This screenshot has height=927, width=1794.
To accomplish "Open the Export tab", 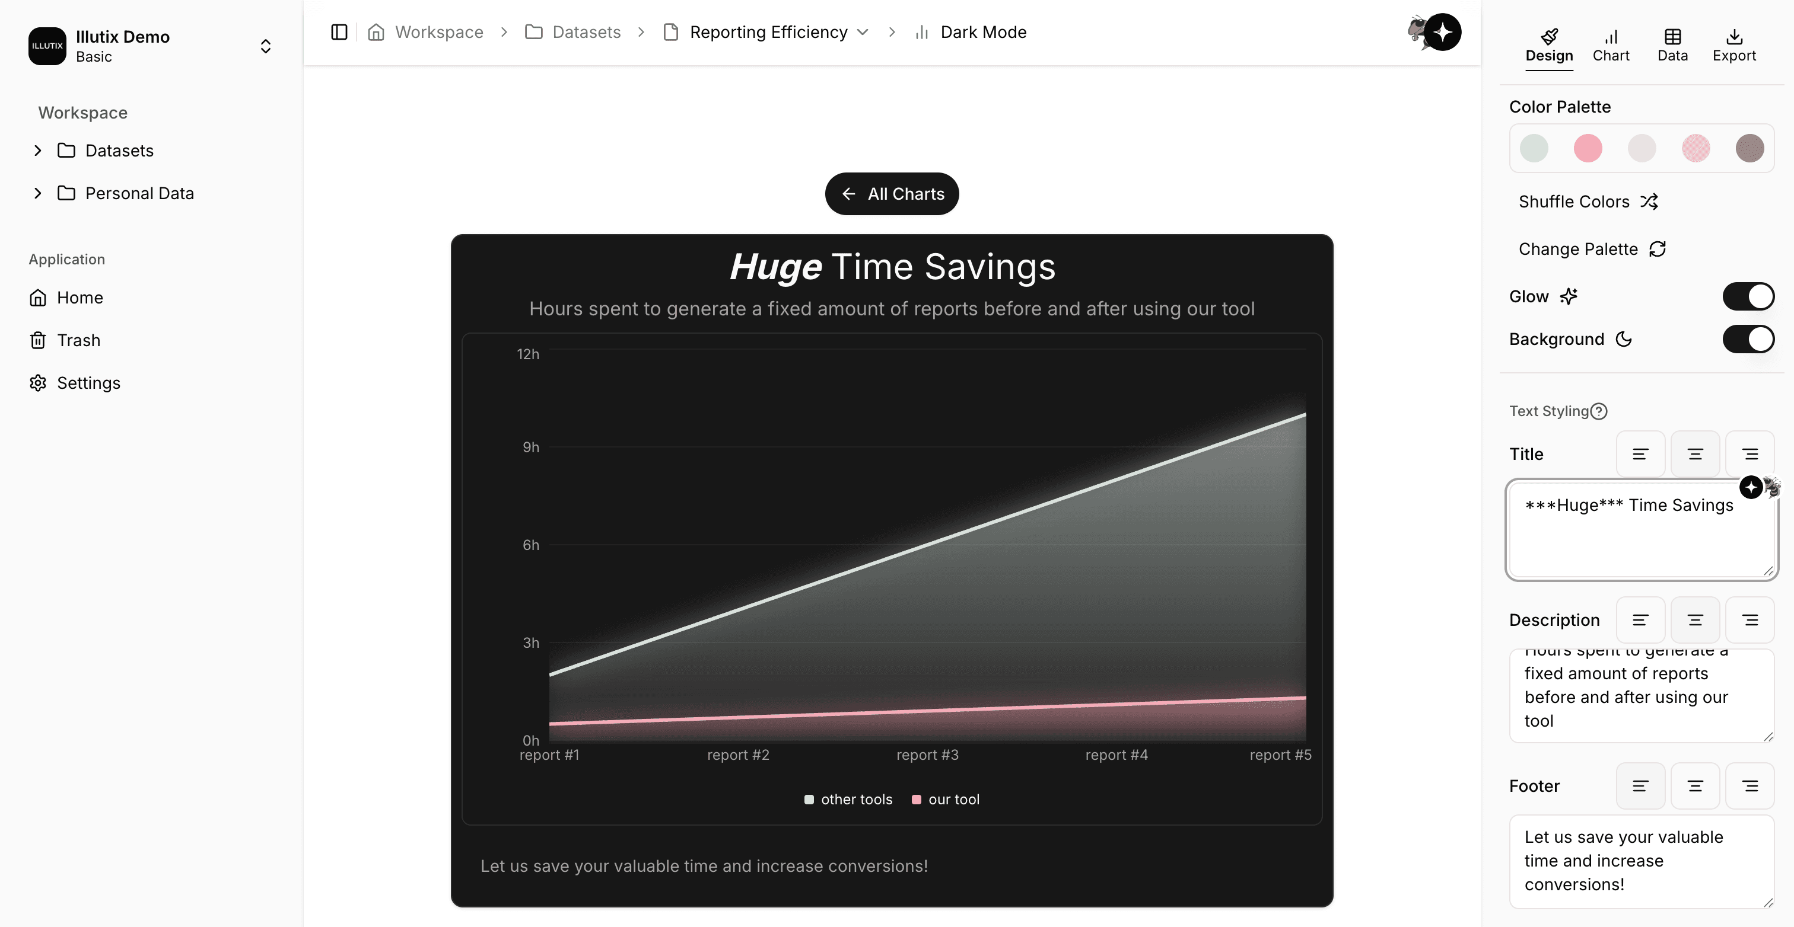I will click(1733, 45).
